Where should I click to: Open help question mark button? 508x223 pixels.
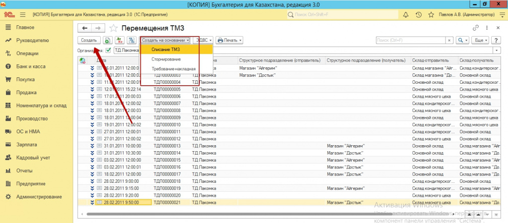click(x=496, y=40)
